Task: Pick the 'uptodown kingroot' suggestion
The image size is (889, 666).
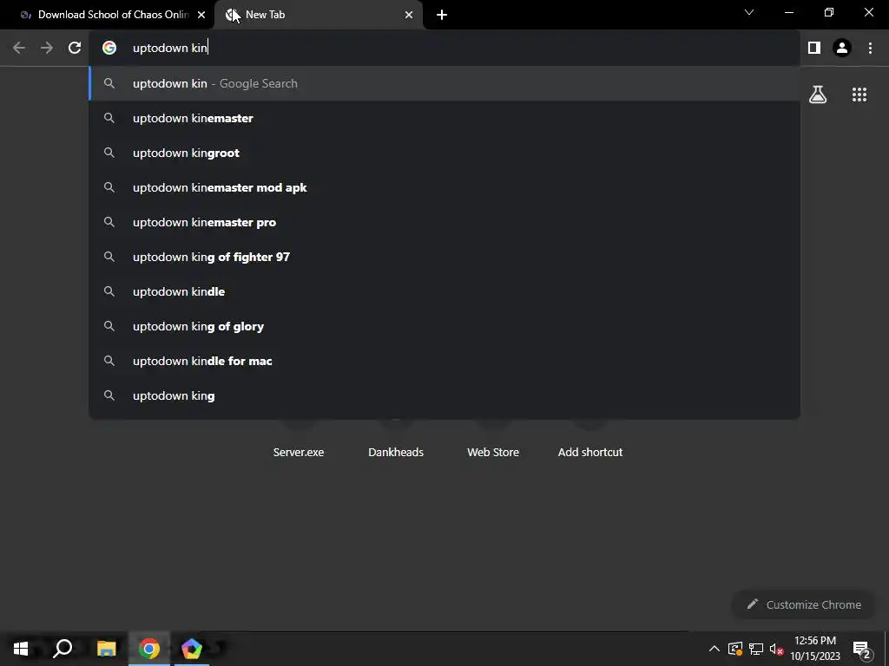Action: tap(444, 153)
